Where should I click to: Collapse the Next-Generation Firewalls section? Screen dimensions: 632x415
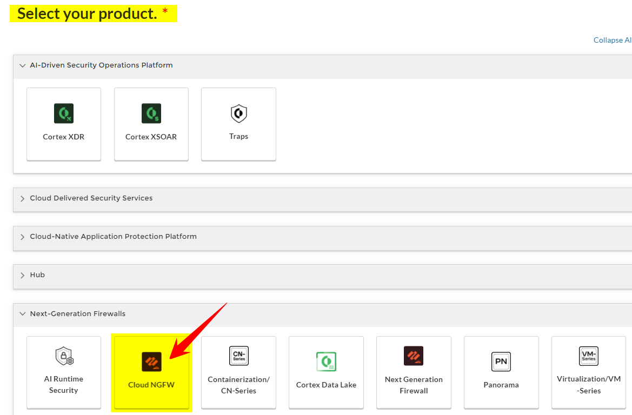tap(23, 314)
